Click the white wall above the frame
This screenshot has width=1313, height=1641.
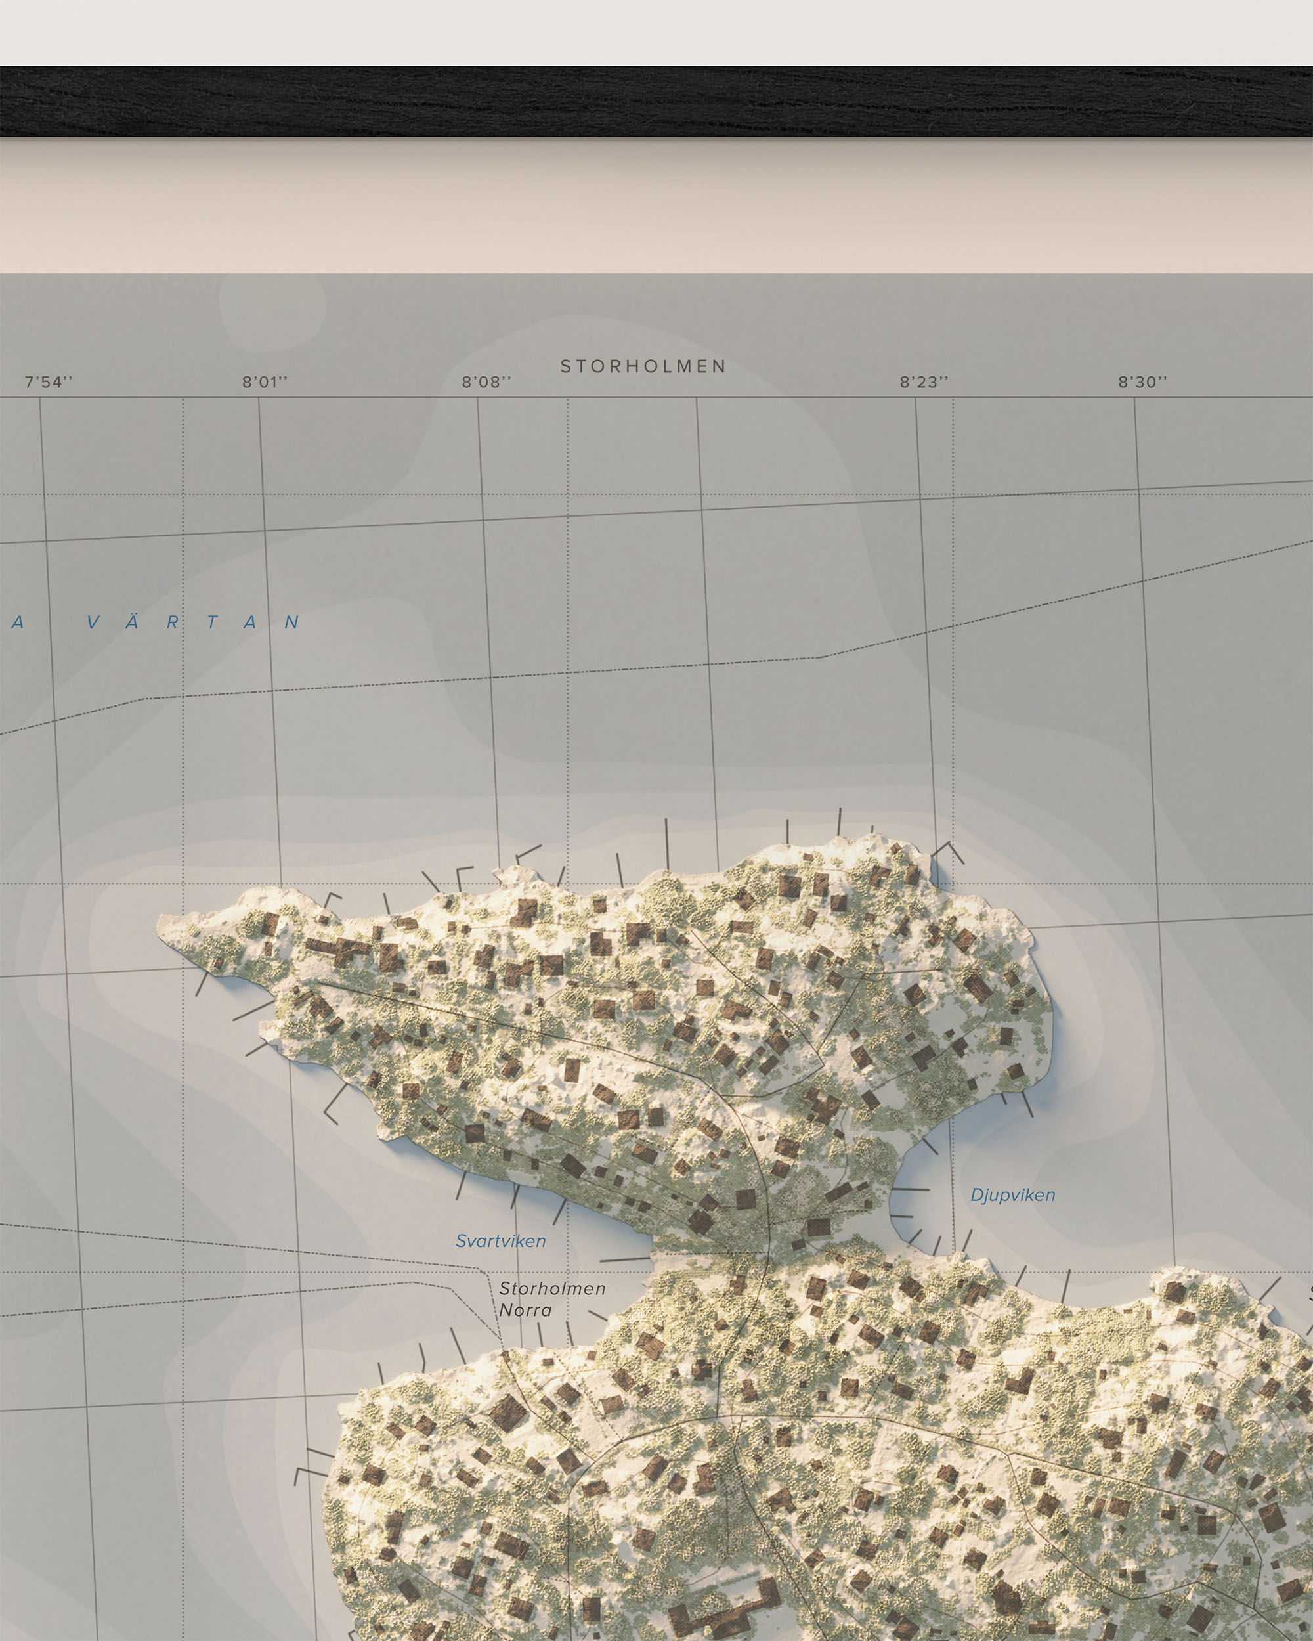click(x=656, y=32)
